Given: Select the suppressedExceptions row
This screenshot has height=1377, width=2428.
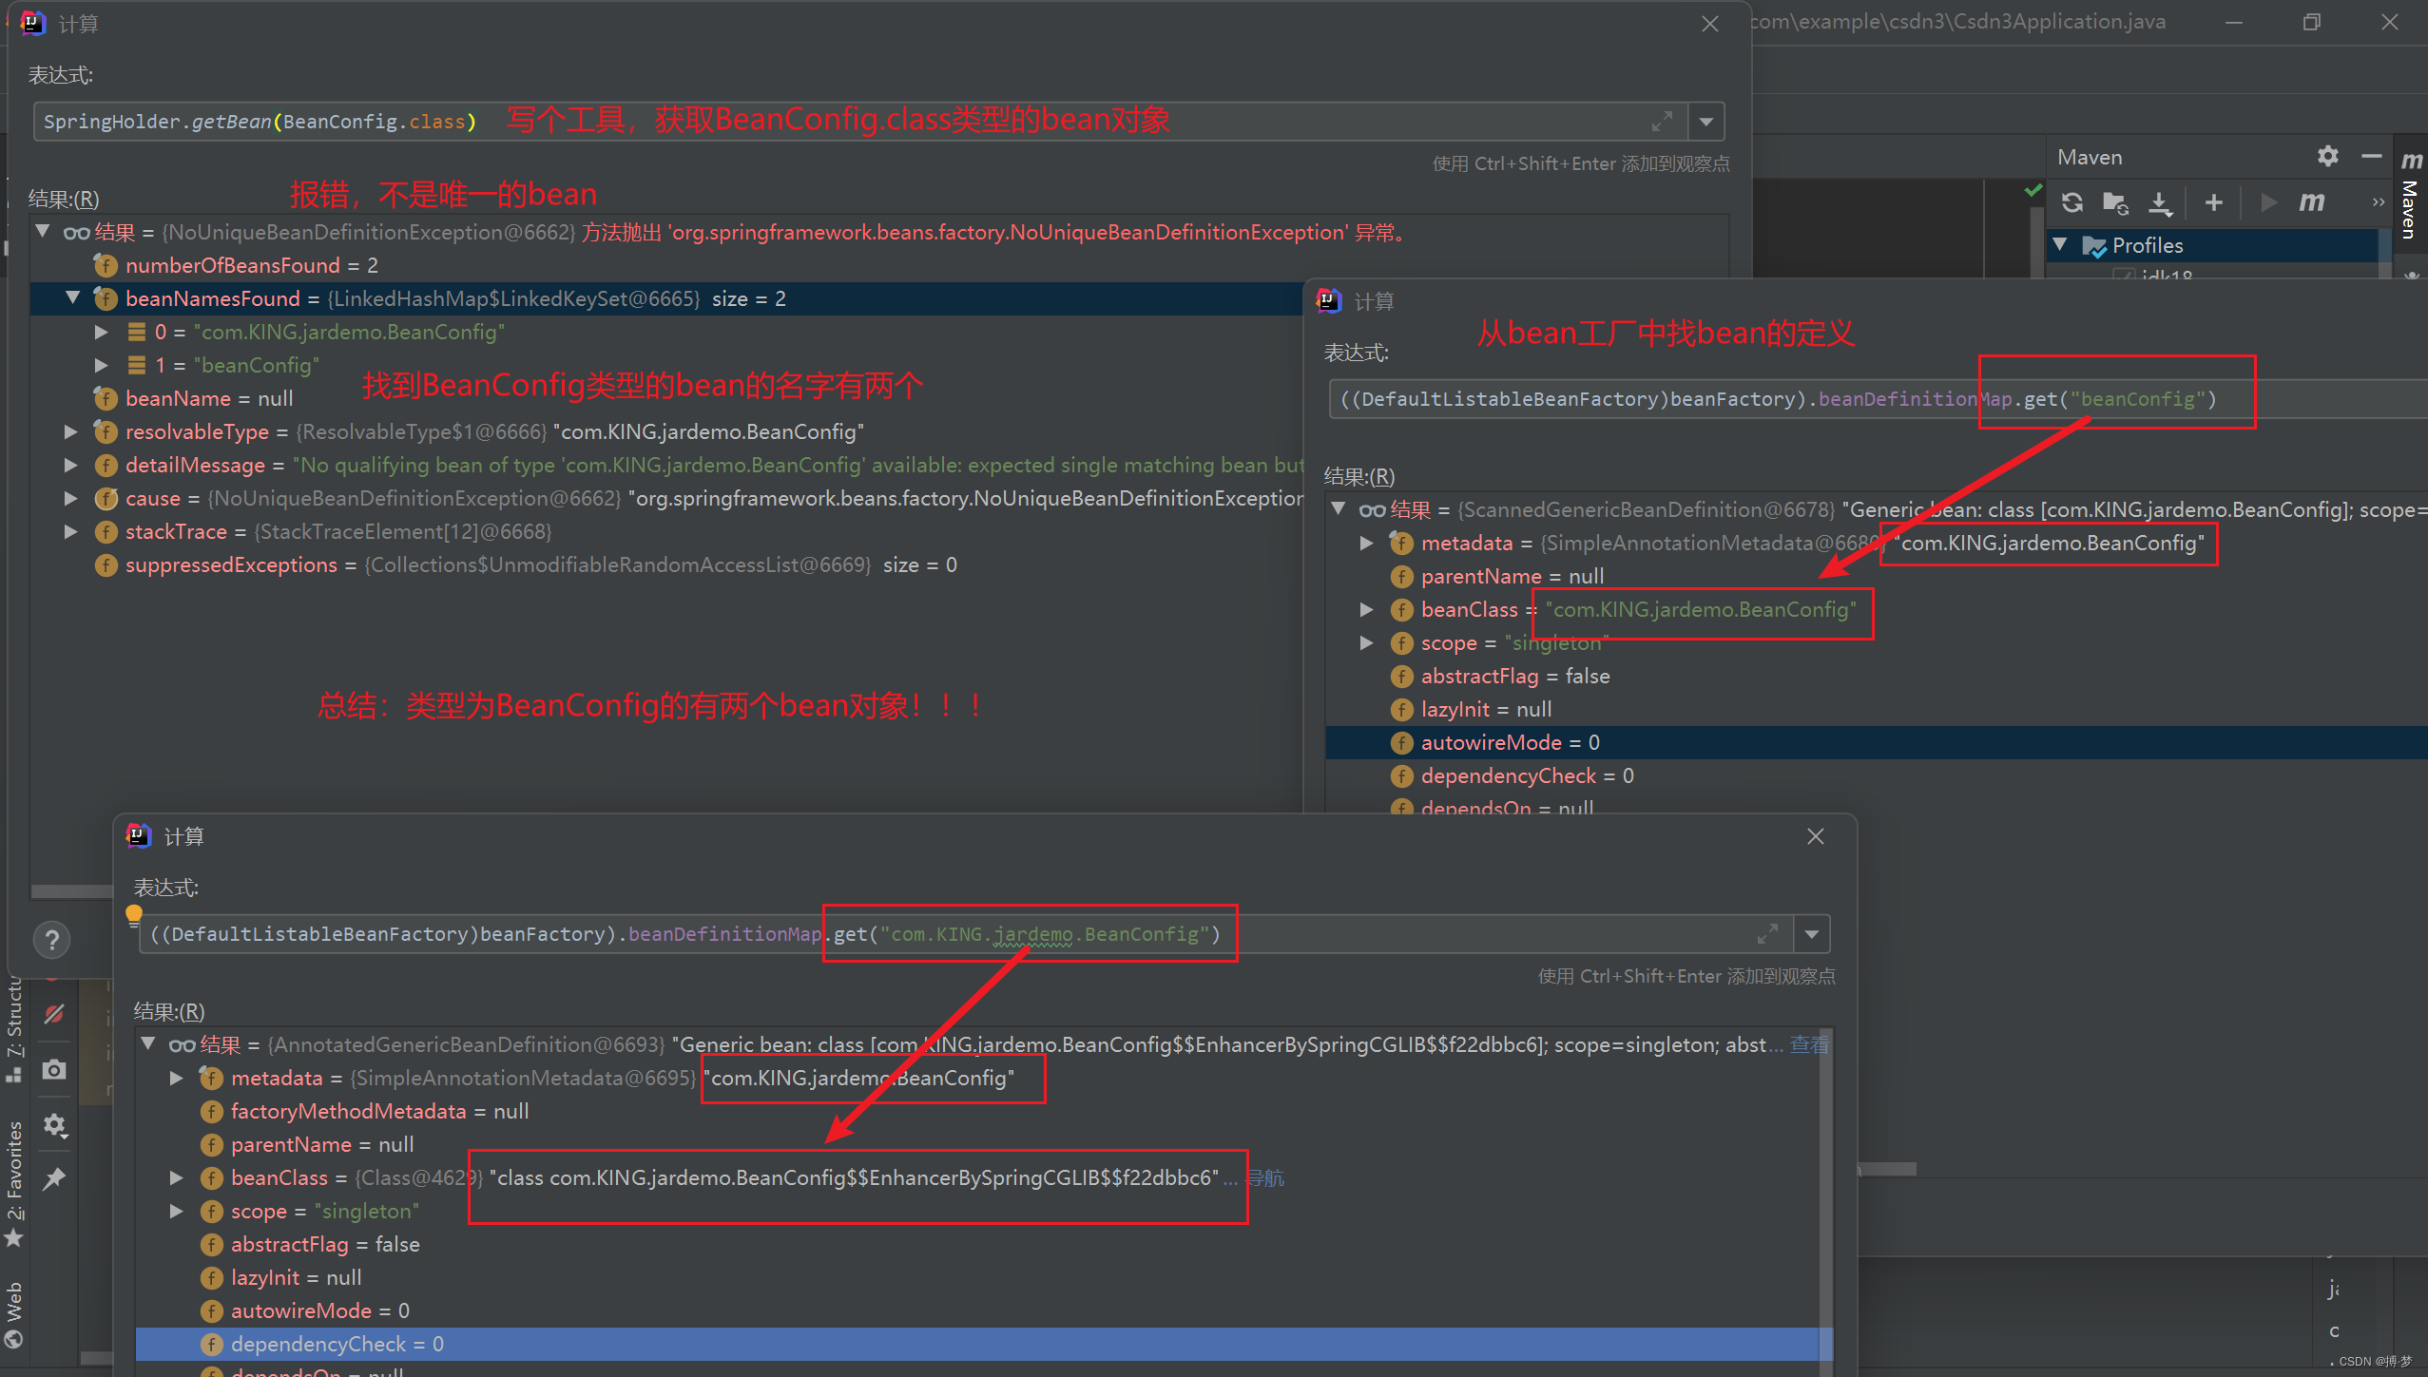Looking at the screenshot, I should 665,564.
